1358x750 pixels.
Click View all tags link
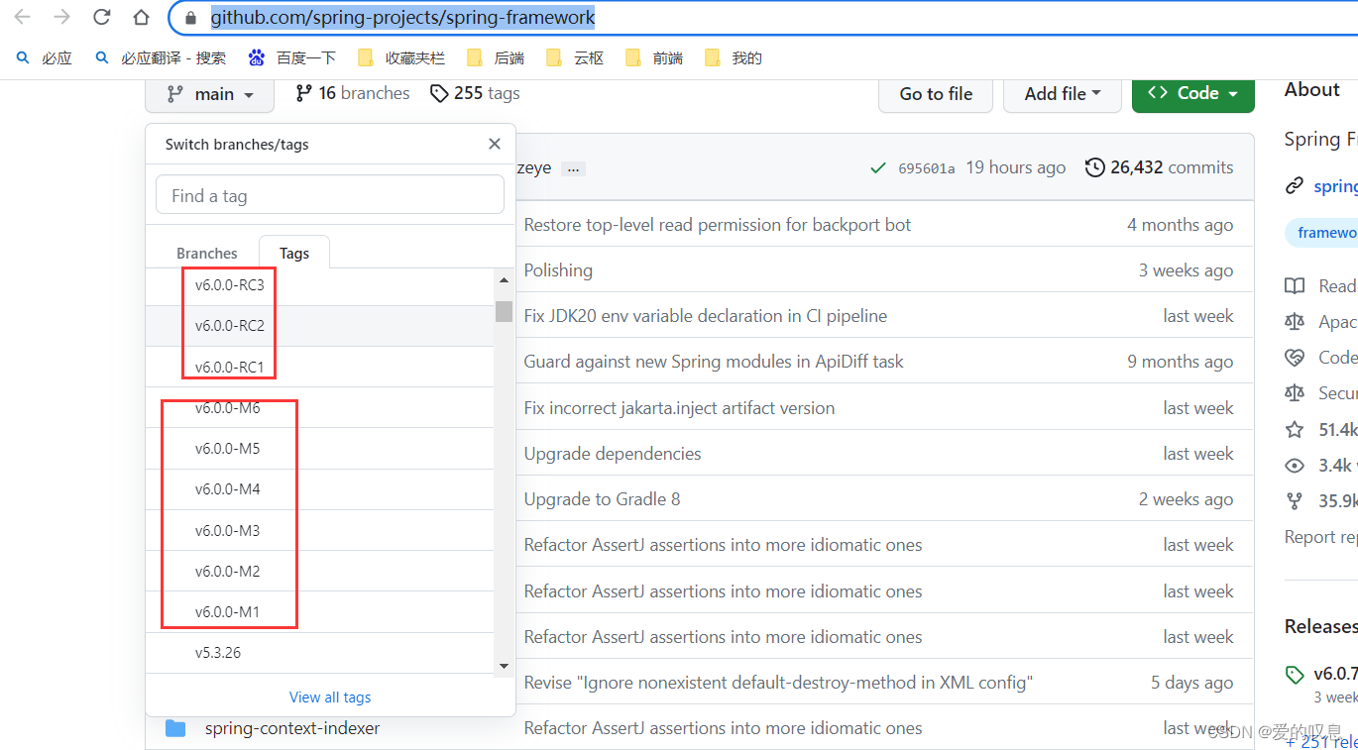coord(330,697)
